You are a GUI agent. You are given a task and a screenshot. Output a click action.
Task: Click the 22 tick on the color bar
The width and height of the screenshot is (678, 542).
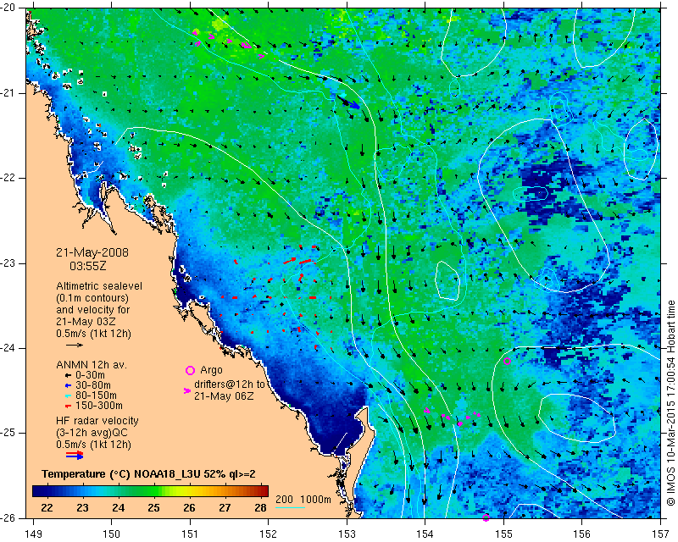(x=47, y=508)
